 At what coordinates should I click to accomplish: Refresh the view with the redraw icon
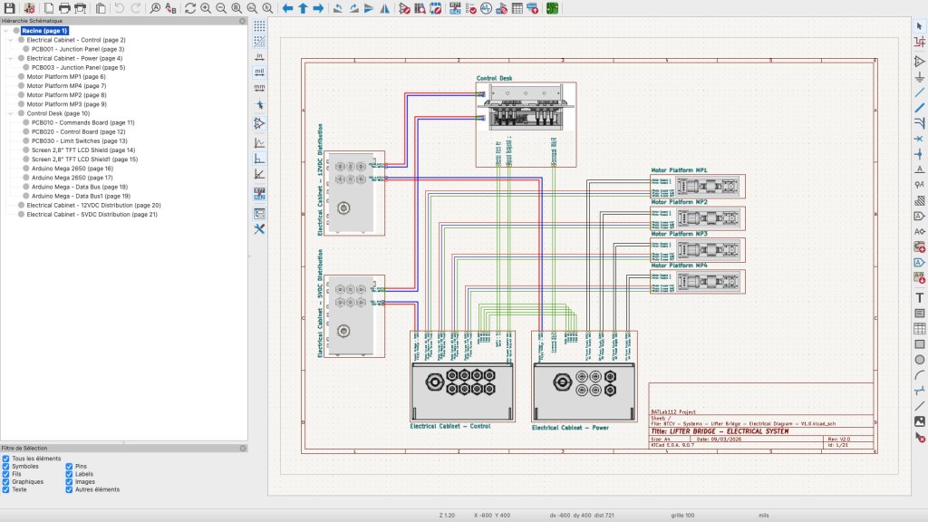189,8
